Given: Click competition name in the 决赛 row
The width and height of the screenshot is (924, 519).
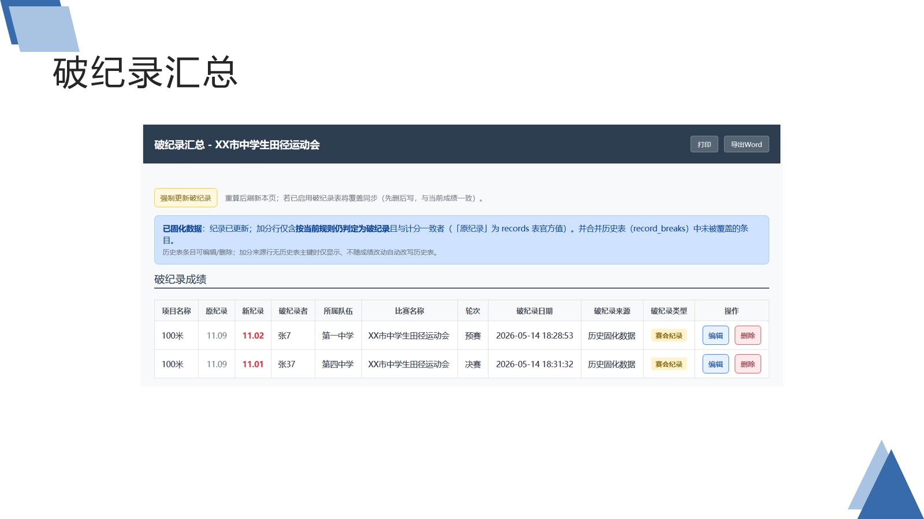Looking at the screenshot, I should click(x=409, y=364).
